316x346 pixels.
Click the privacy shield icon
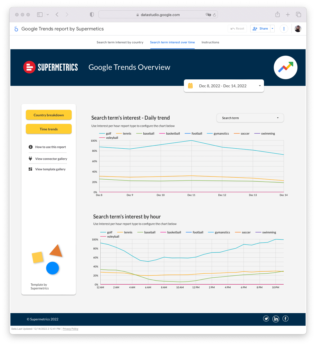(x=92, y=15)
